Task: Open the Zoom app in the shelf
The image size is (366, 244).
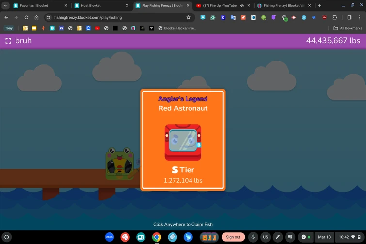Action: [x=110, y=237]
